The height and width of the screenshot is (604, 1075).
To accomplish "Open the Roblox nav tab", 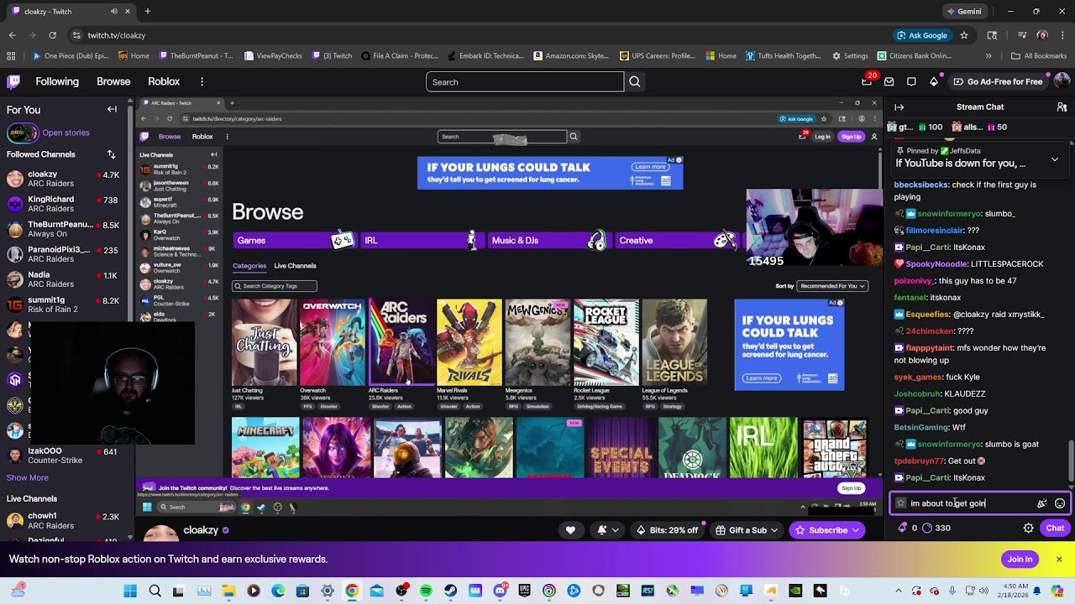I will click(x=164, y=81).
